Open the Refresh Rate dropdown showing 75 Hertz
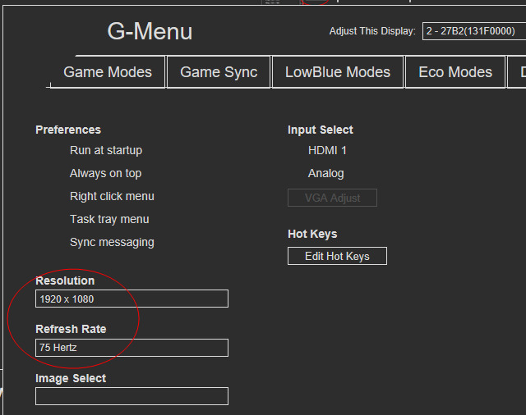This screenshot has height=415, width=526. coord(131,348)
